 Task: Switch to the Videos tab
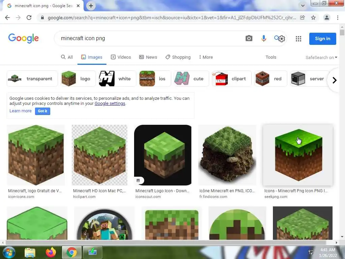coord(121,57)
